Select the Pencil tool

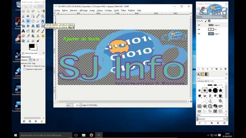38,31
